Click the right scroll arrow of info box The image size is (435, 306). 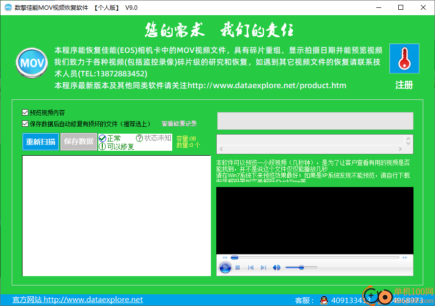pyautogui.click(x=400, y=149)
